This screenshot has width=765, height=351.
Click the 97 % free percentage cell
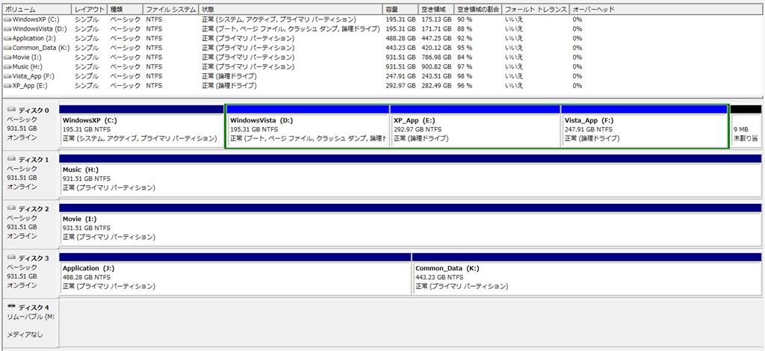click(465, 66)
